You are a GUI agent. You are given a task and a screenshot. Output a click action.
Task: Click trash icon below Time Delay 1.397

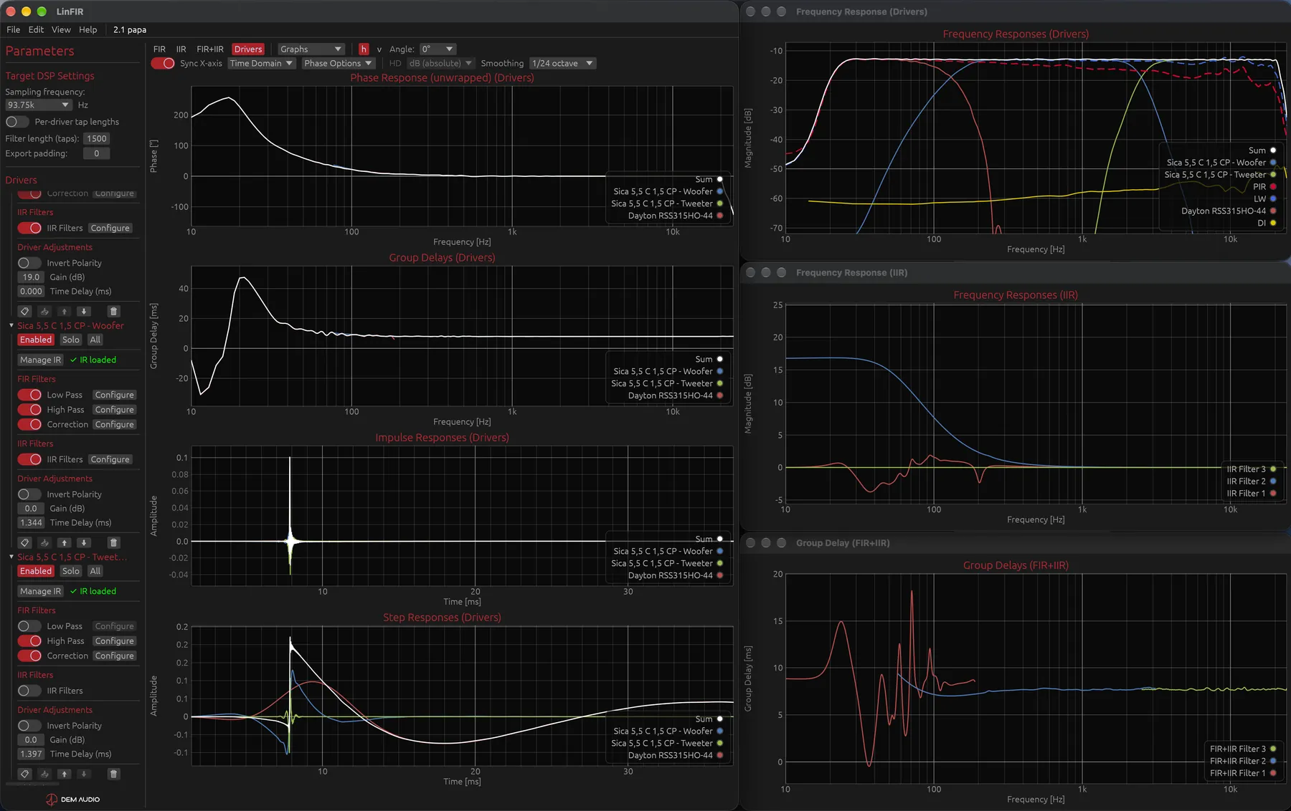tap(113, 774)
